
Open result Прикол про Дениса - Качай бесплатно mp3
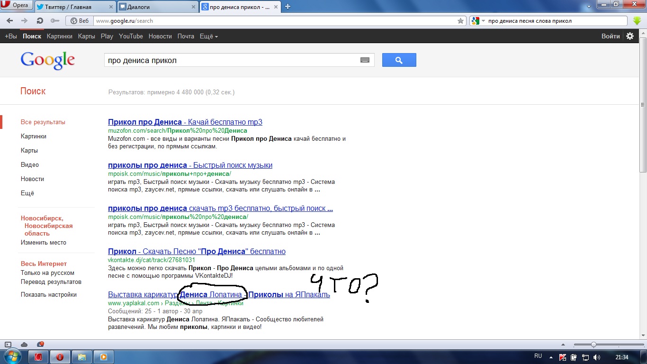point(185,122)
